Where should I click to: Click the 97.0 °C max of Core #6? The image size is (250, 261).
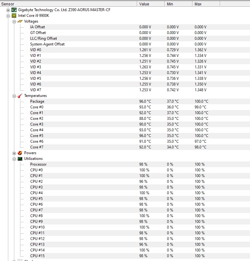200,141
